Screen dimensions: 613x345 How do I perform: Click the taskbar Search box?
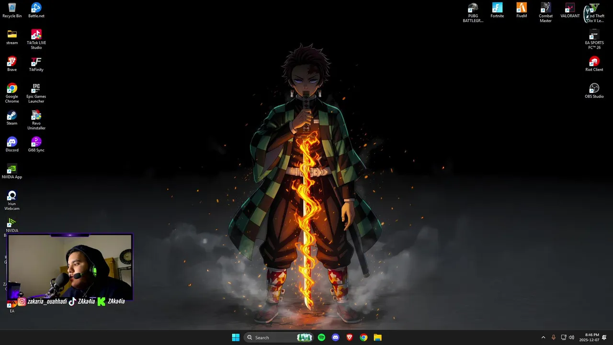click(x=279, y=337)
